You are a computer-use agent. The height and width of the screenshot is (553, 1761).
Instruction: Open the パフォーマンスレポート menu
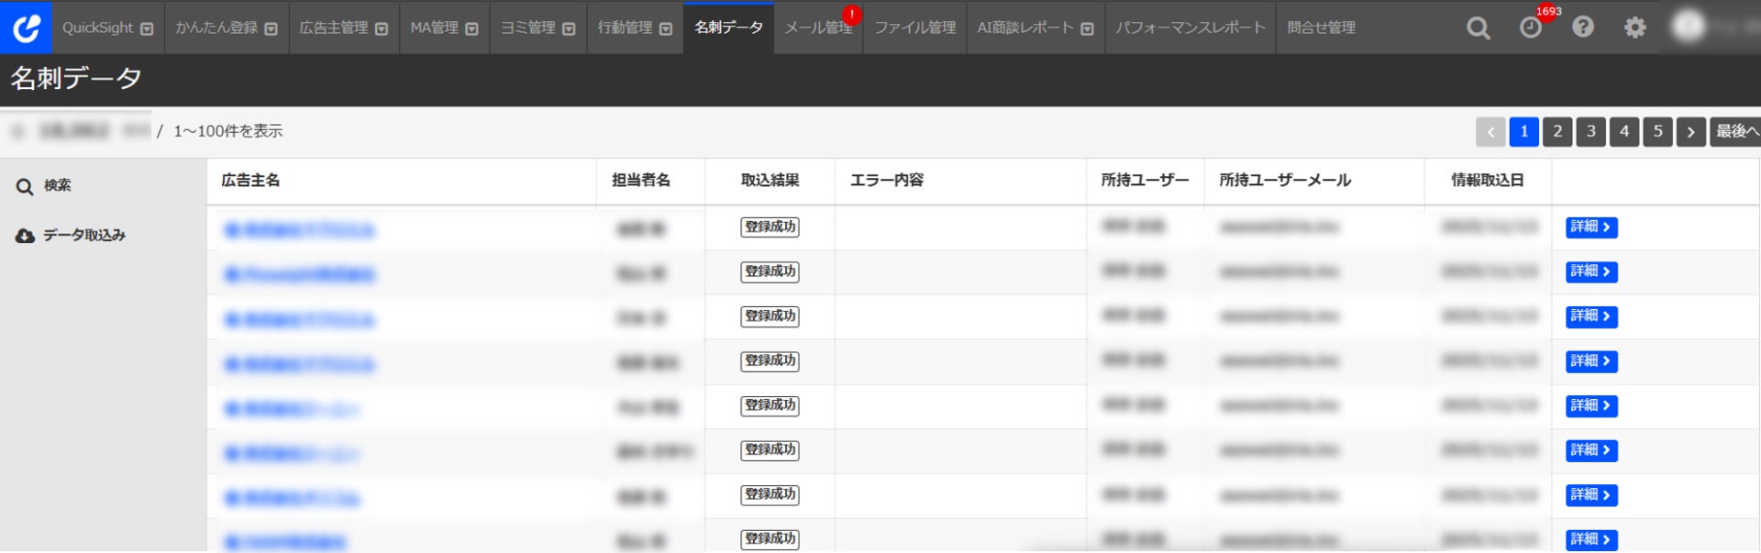click(1190, 28)
